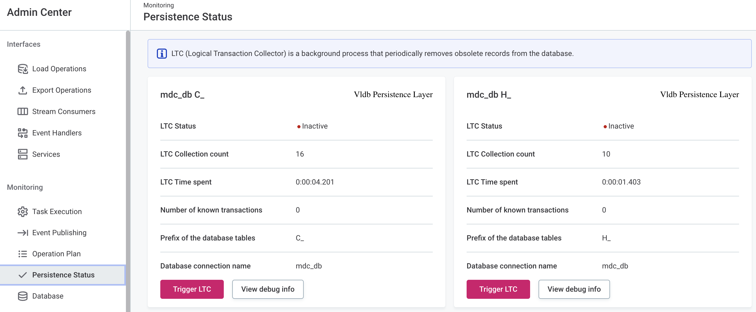Open Persistence Status menu item
Viewport: 756px width, 312px height.
pos(63,275)
